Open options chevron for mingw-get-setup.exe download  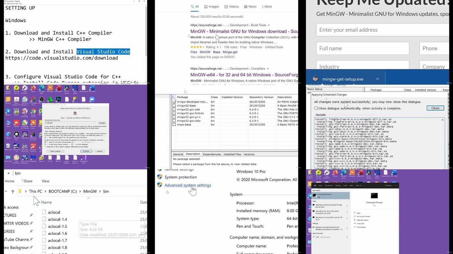pos(377,79)
